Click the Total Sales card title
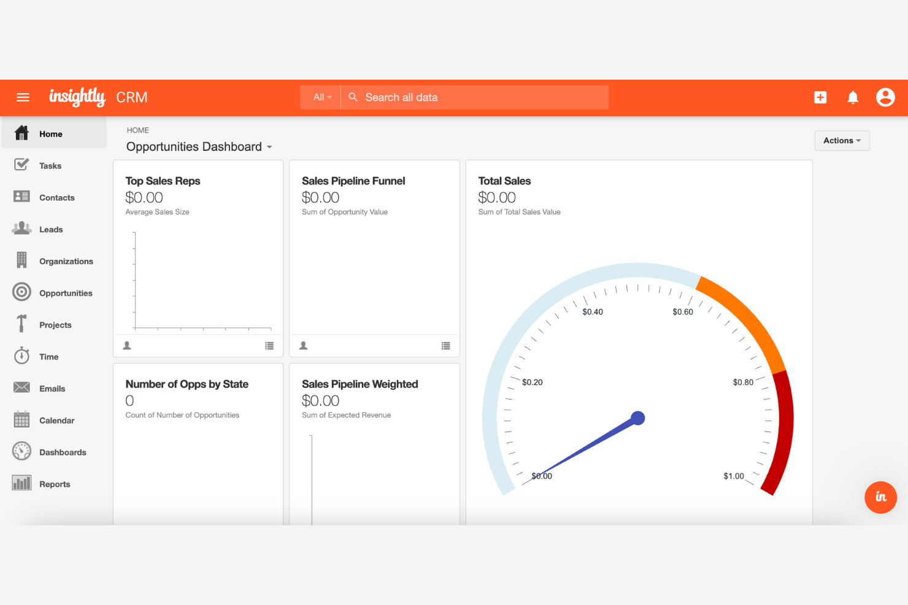The image size is (908, 605). coord(504,181)
